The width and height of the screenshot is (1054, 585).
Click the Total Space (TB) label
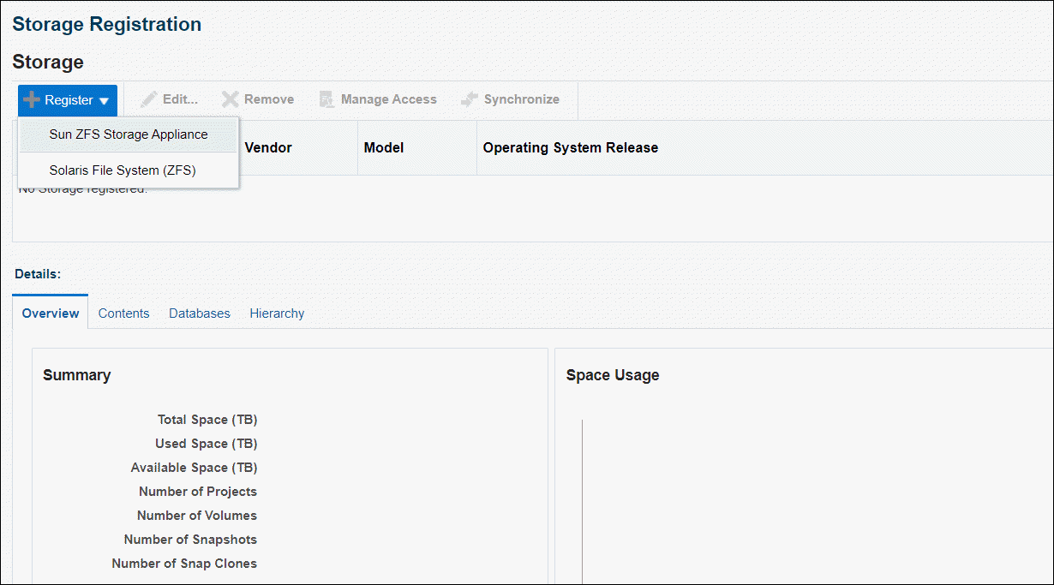coord(207,420)
